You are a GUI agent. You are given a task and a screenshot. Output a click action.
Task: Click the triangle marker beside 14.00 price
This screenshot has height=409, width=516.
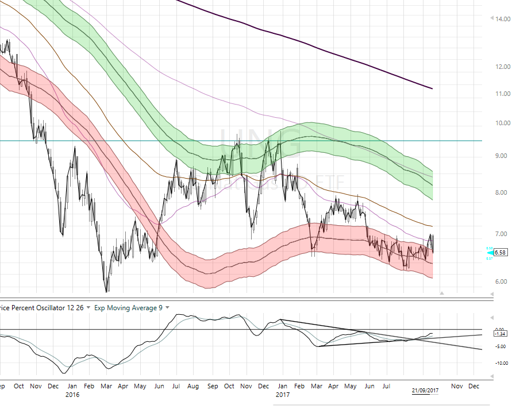[x=491, y=19]
